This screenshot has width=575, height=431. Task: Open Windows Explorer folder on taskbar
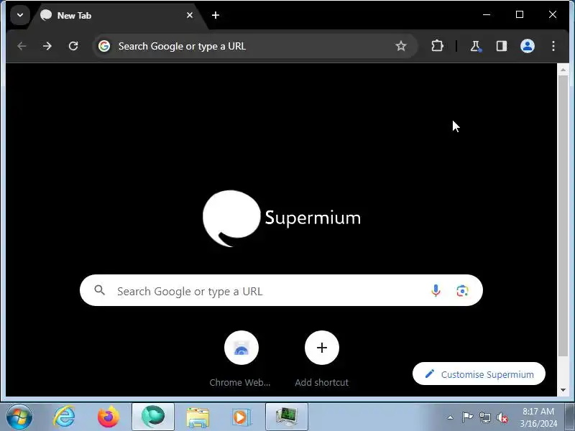(x=197, y=418)
